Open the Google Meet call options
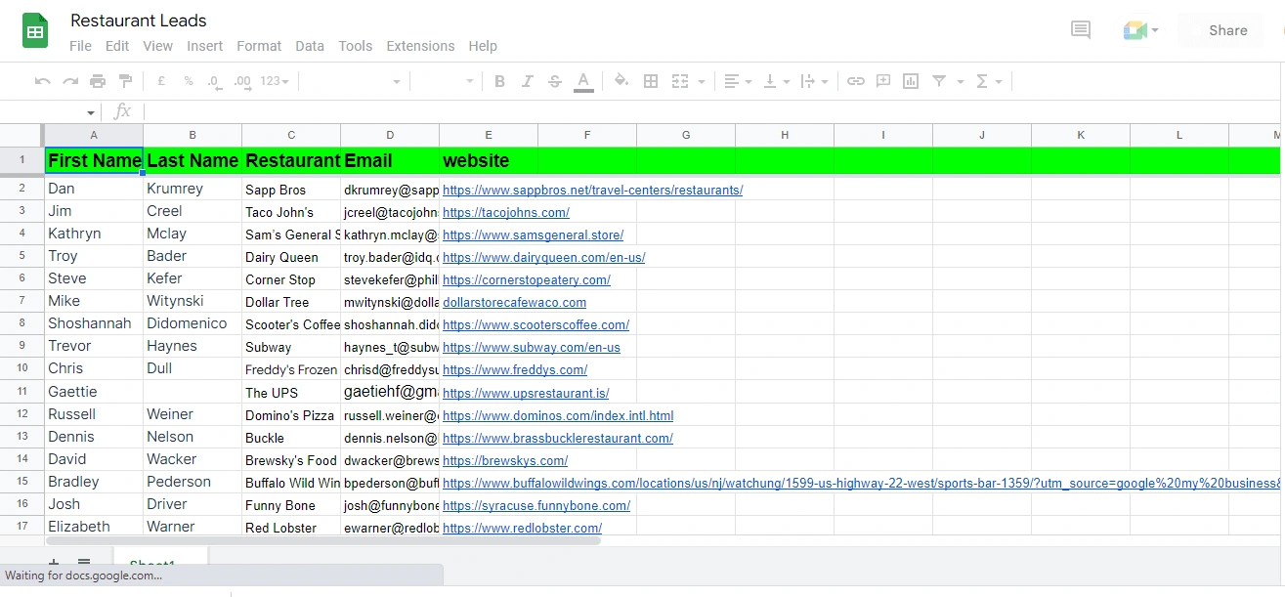The image size is (1285, 597). click(1140, 30)
